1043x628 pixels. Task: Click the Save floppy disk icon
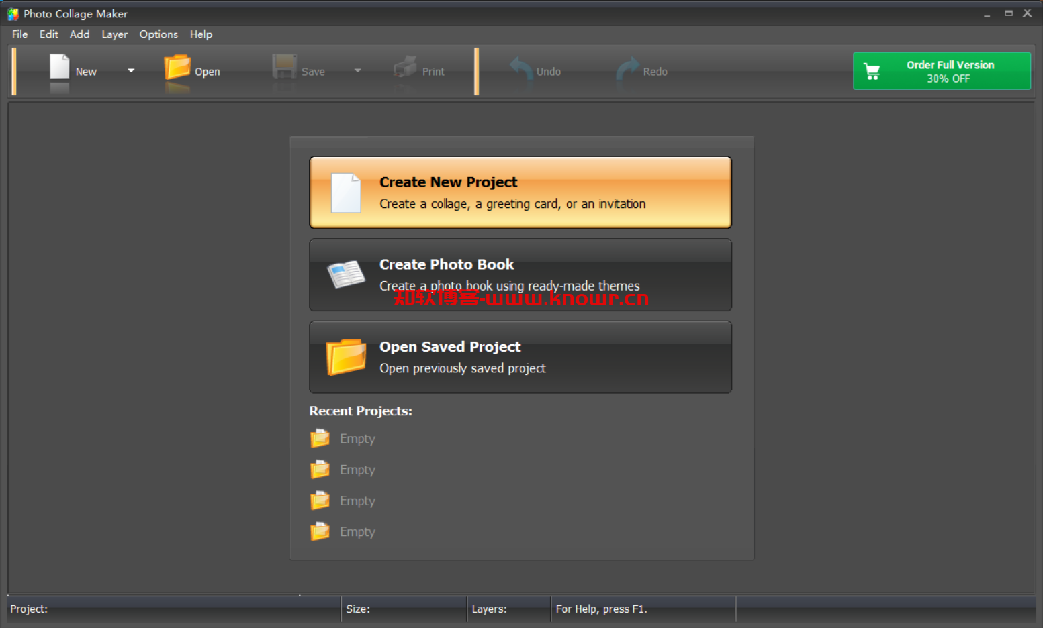pos(284,67)
